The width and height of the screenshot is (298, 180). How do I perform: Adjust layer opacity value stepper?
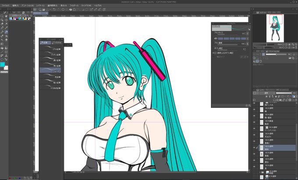click(296, 93)
